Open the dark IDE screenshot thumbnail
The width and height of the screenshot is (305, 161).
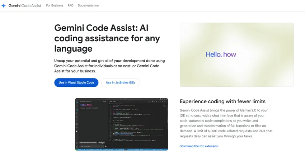click(122, 124)
